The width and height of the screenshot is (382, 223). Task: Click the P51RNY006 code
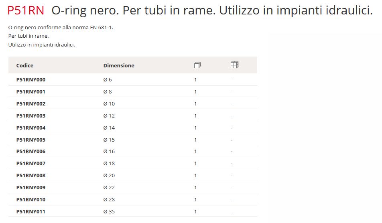31,151
